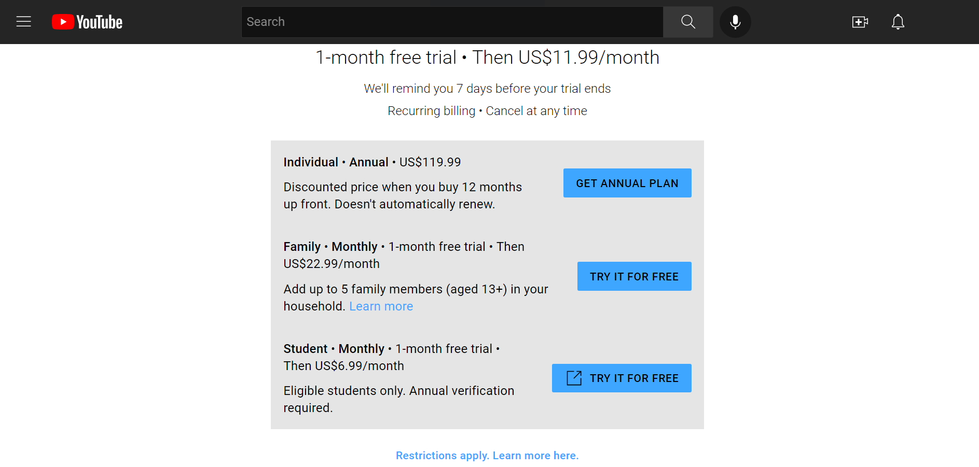Image resolution: width=979 pixels, height=467 pixels.
Task: Open Restrictions apply Learn more here link
Action: click(x=487, y=456)
